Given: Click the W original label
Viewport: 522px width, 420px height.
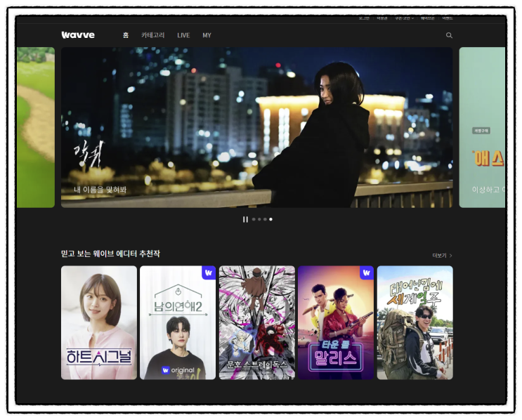Looking at the screenshot, I should [x=178, y=370].
